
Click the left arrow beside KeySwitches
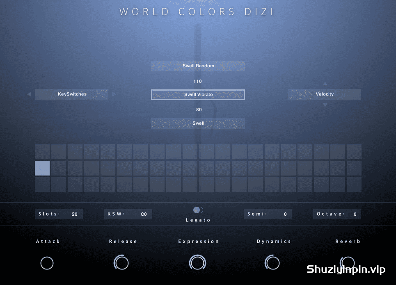tap(29, 94)
